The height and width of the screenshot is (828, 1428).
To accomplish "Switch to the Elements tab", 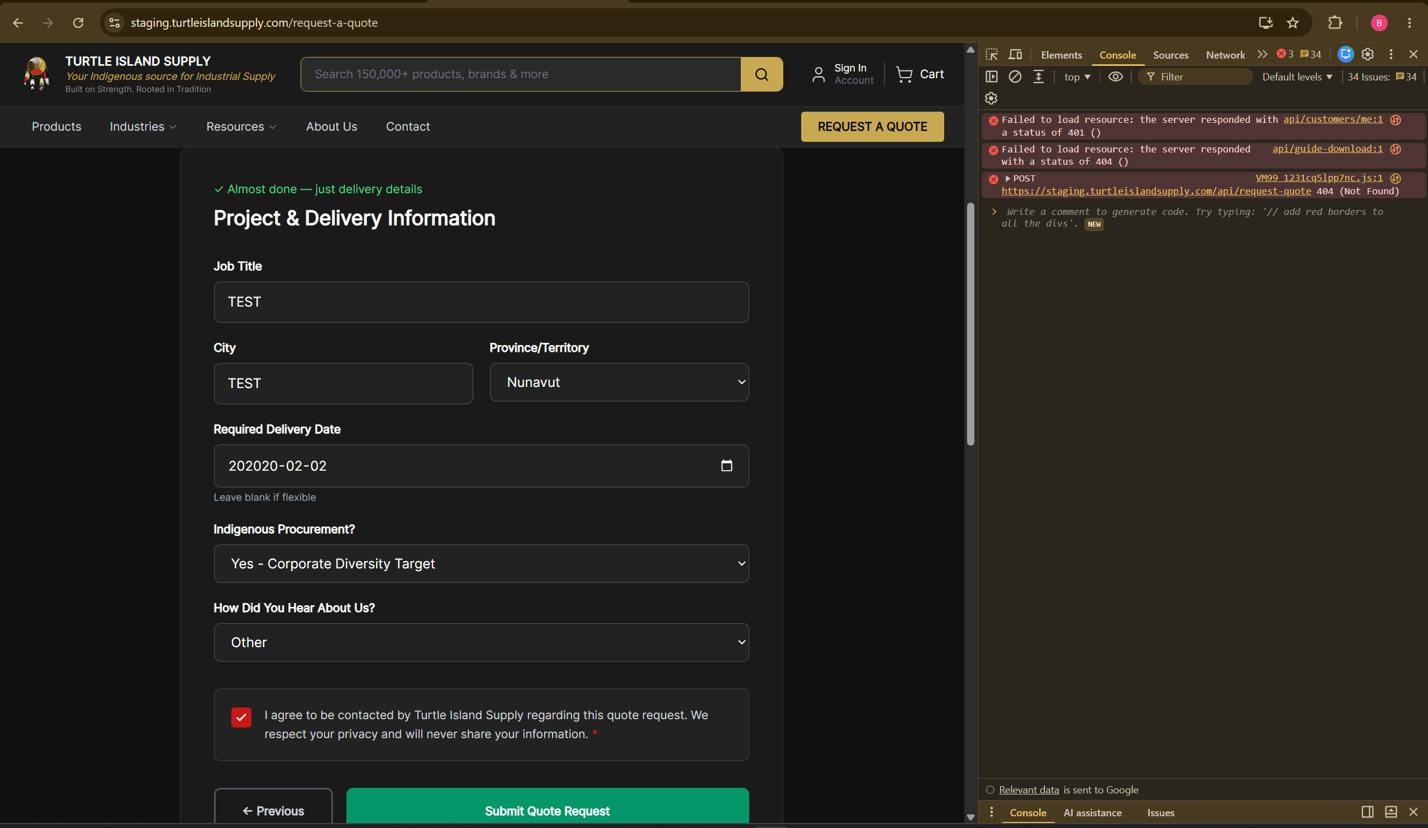I will click(1062, 55).
